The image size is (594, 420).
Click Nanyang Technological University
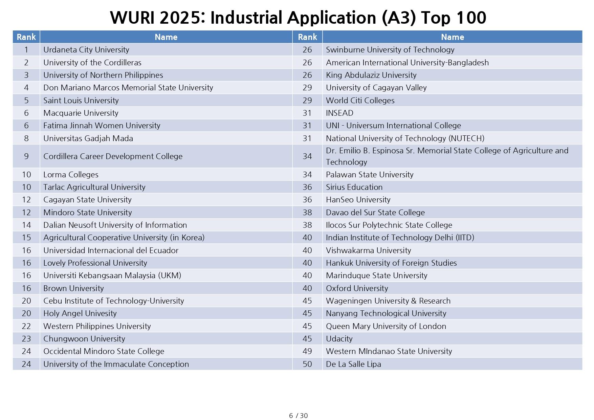pos(386,313)
